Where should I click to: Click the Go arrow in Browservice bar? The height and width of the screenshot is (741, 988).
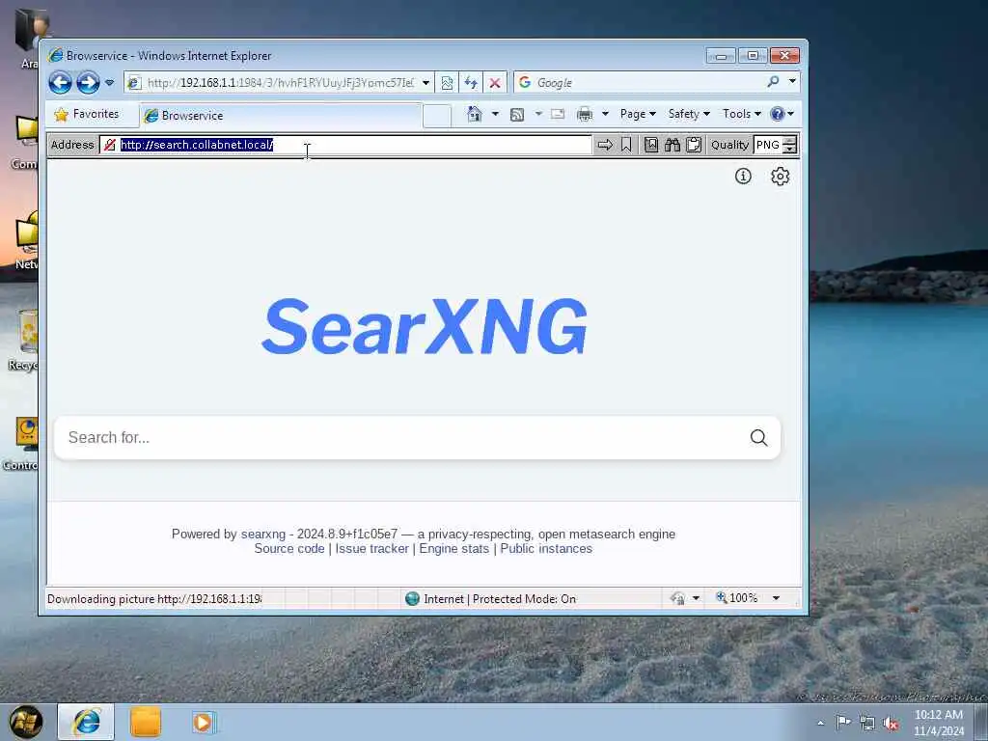pyautogui.click(x=605, y=145)
